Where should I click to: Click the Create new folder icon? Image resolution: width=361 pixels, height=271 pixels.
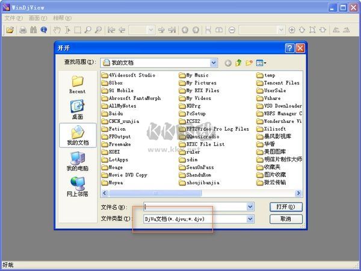pyautogui.click(x=249, y=63)
